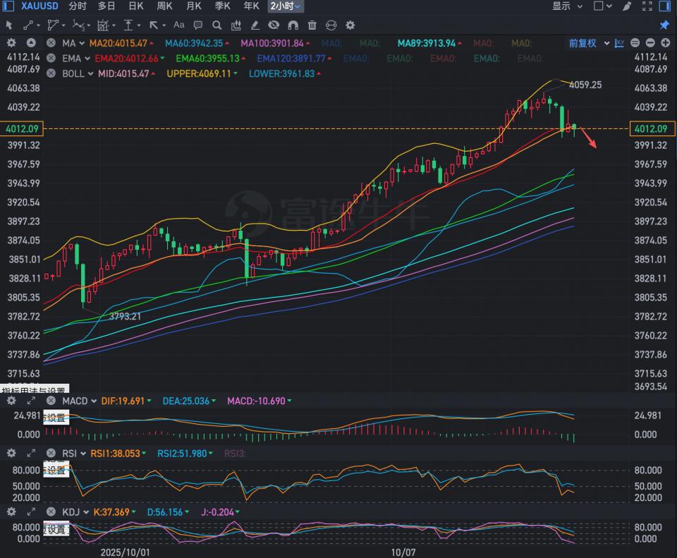Expand the RSI panel to full size
This screenshot has width=677, height=558.
click(30, 453)
